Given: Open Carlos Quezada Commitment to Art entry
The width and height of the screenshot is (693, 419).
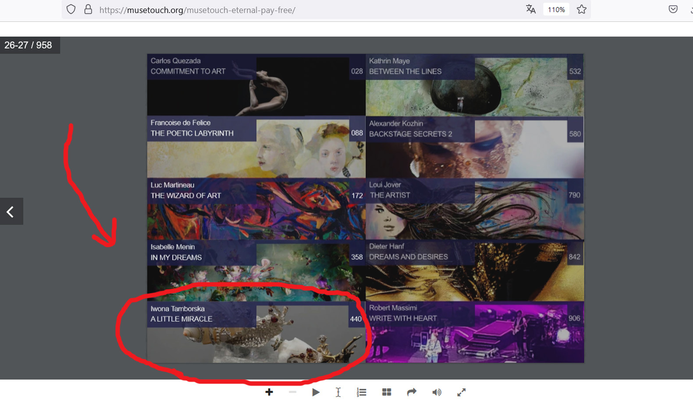Looking at the screenshot, I should (256, 85).
